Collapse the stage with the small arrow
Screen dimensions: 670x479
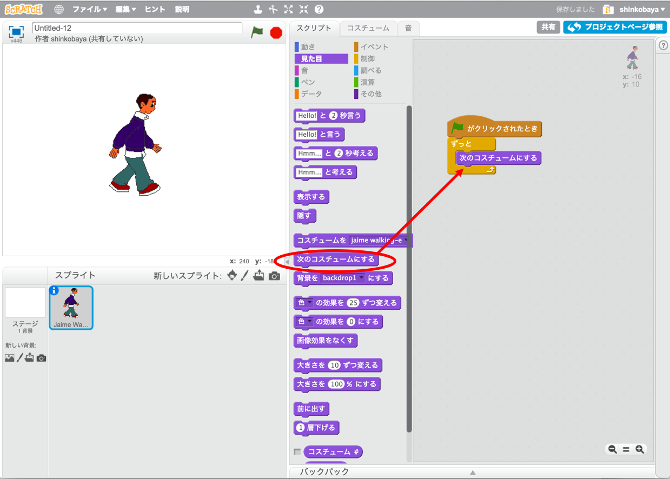[287, 262]
